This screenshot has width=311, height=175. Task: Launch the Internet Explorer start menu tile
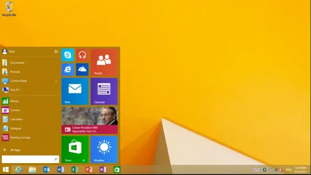pyautogui.click(x=68, y=70)
